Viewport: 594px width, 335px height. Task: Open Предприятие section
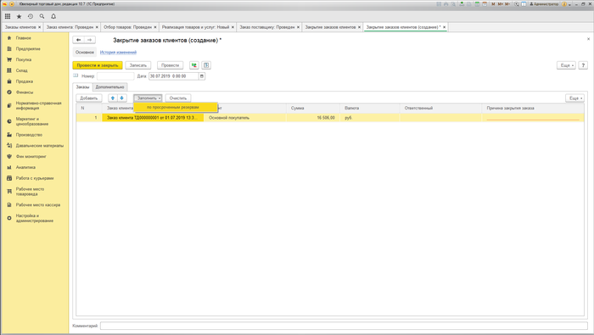[28, 49]
